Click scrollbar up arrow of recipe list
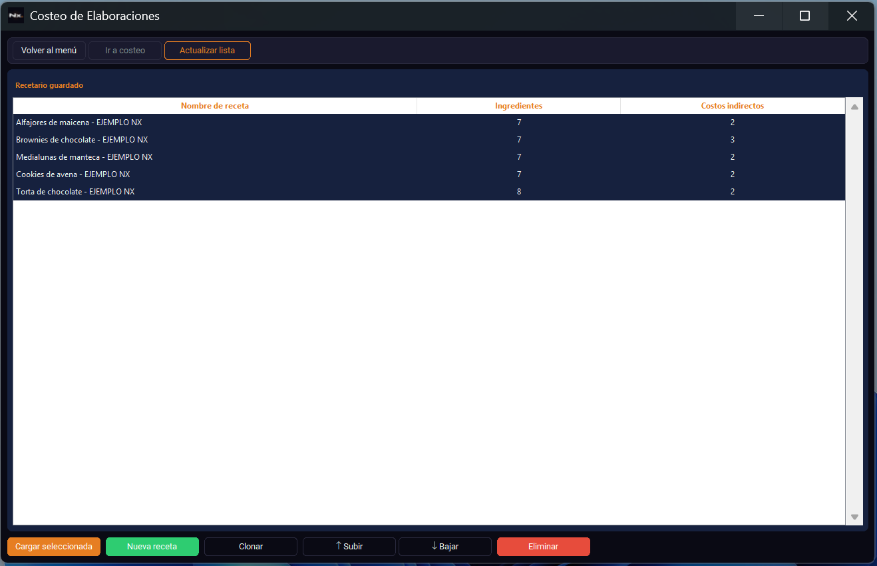 (854, 107)
